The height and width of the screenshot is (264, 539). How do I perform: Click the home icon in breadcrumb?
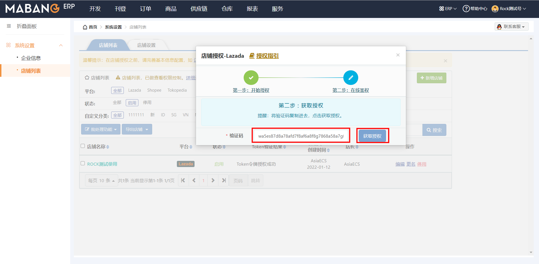point(85,27)
